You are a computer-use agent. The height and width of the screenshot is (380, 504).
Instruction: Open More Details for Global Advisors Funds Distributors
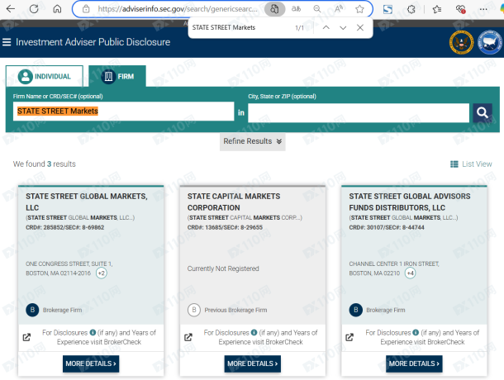414,363
